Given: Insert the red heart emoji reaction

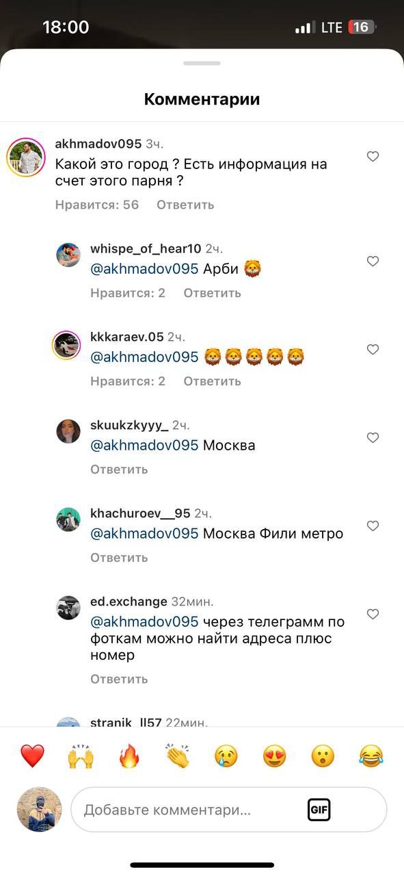Looking at the screenshot, I should click(32, 756).
